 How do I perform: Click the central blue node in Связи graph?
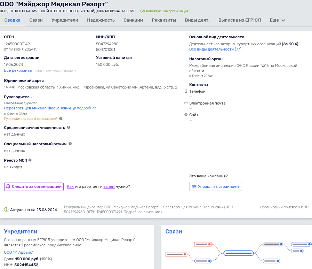point(238,253)
